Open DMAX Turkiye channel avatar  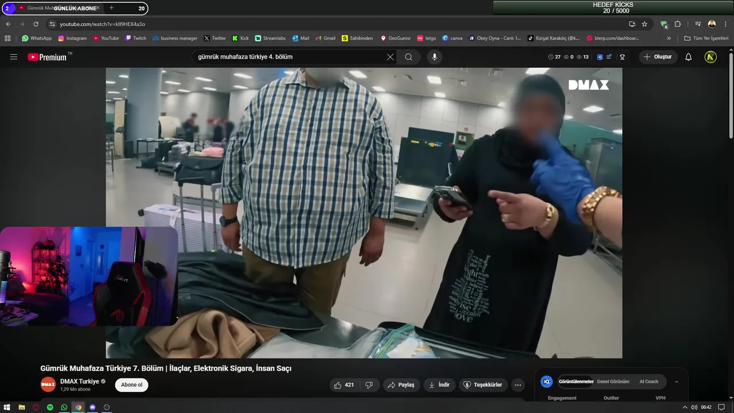pyautogui.click(x=48, y=385)
